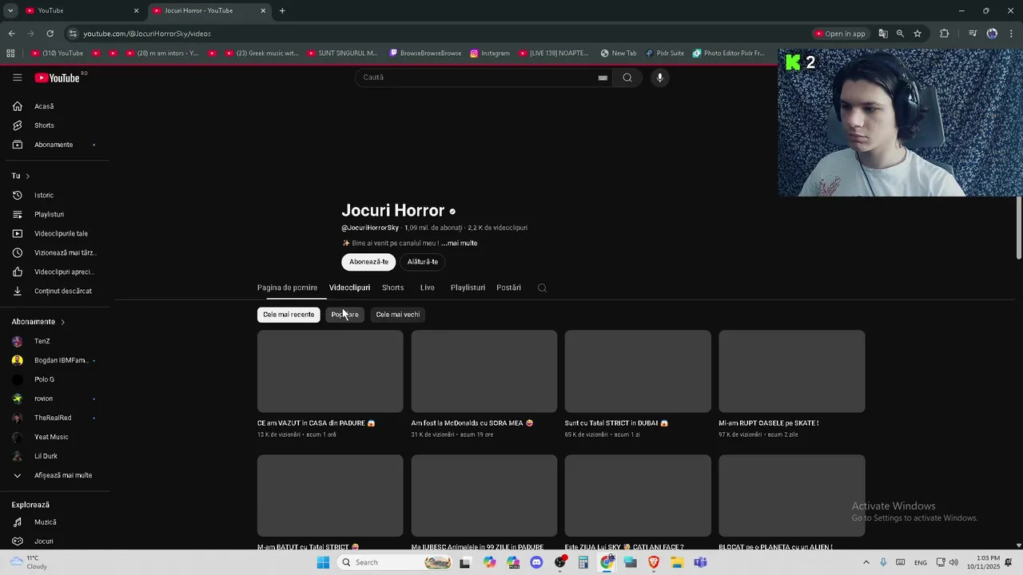
Task: Click the search magnifier button beside Caută
Action: (627, 77)
